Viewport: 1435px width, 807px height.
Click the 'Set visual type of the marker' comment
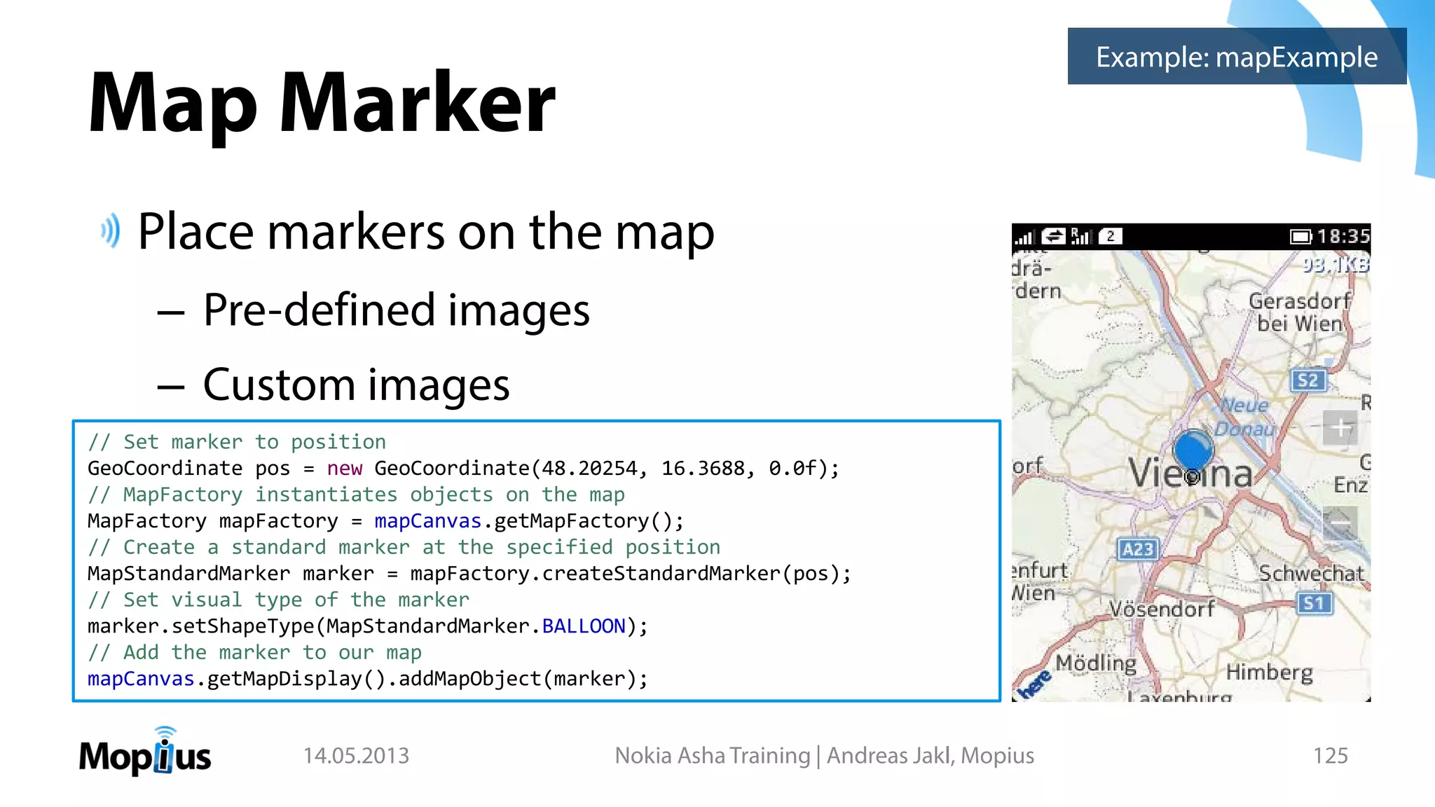click(x=278, y=600)
